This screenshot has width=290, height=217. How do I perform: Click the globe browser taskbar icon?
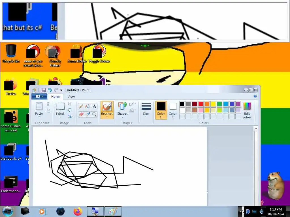(61, 211)
